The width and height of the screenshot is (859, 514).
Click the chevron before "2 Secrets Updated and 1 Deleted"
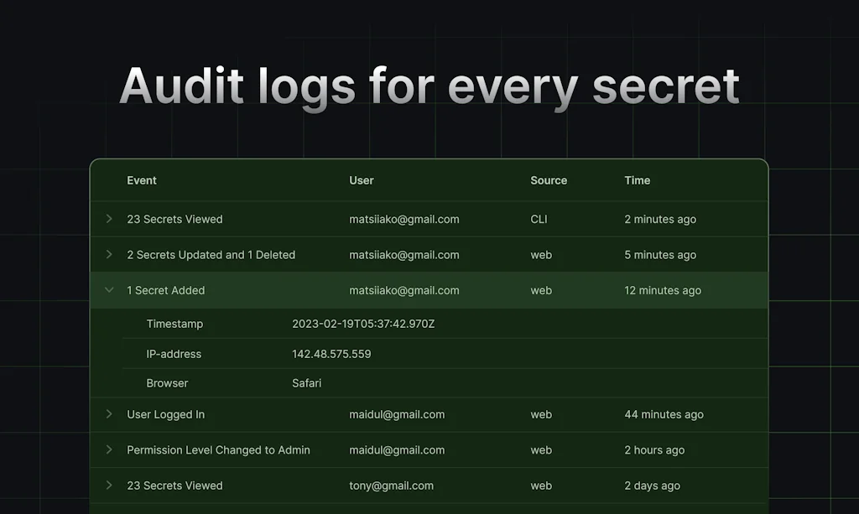coord(109,255)
